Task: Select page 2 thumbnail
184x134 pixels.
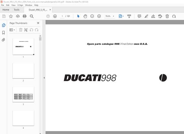Action: point(23,71)
